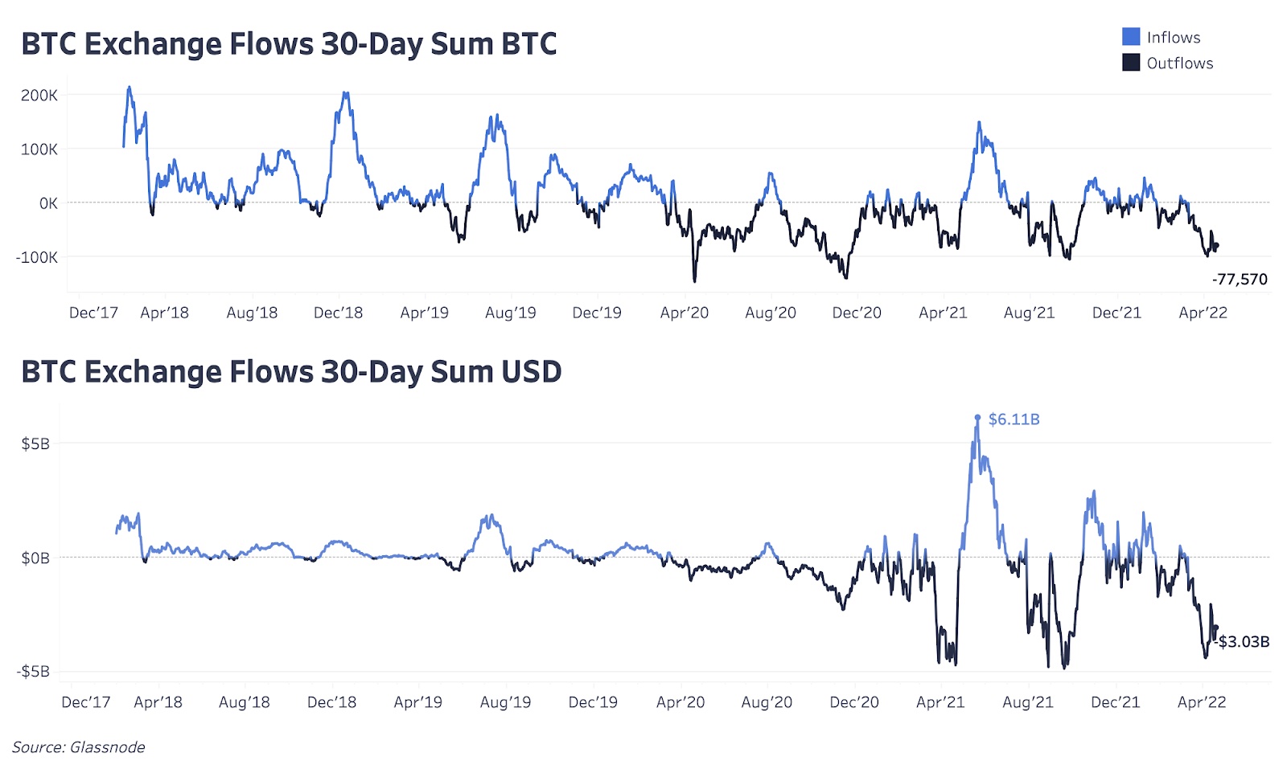Click Aug'19 on the bottom chart axis
This screenshot has width=1287, height=777.
[505, 702]
